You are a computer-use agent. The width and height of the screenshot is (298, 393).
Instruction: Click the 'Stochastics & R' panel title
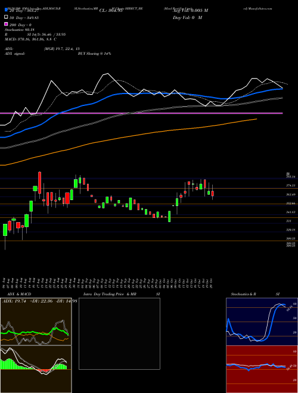(244, 294)
